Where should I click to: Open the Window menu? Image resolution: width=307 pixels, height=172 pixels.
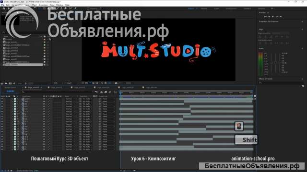pos(59,5)
